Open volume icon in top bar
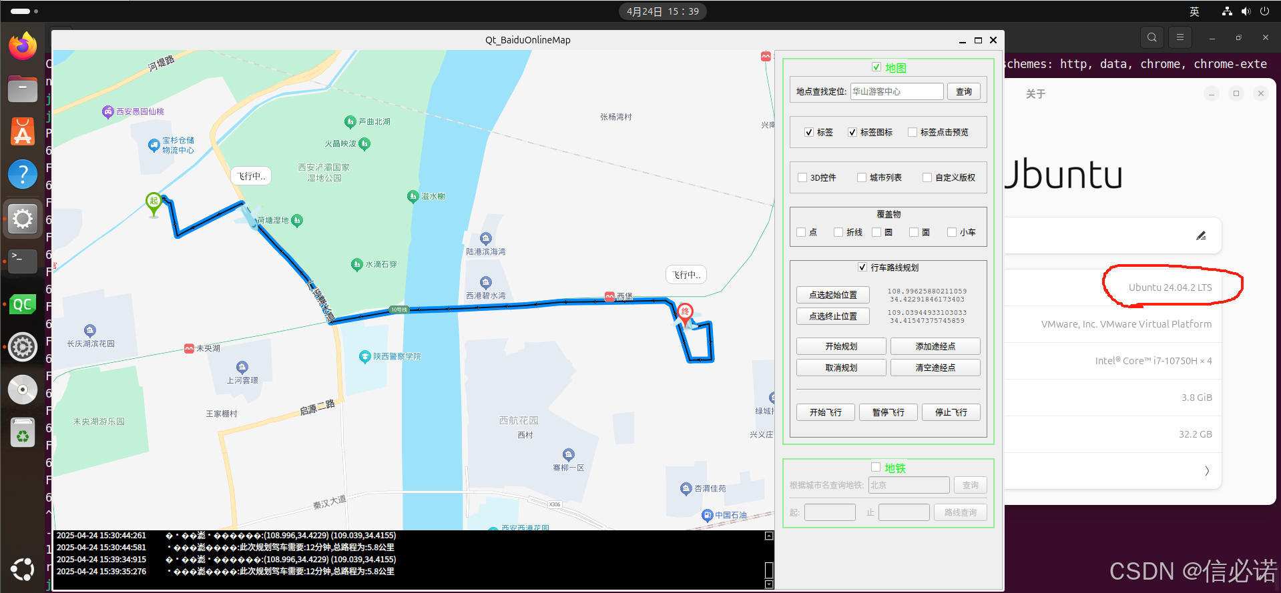Viewport: 1281px width, 593px height. [1246, 11]
